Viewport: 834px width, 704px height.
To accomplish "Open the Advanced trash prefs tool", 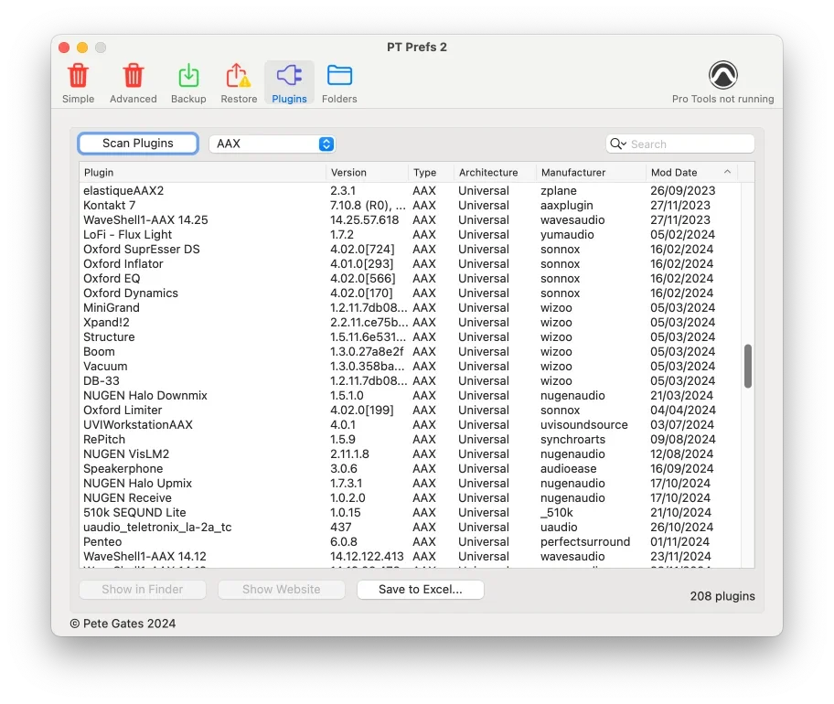I will (133, 83).
